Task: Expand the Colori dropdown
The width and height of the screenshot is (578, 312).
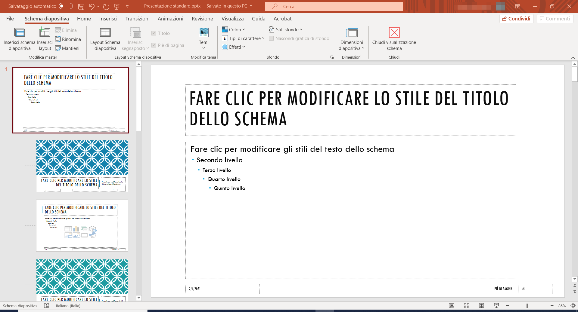Action: [234, 30]
